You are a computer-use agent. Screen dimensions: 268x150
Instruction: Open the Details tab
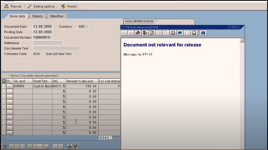pos(38,16)
